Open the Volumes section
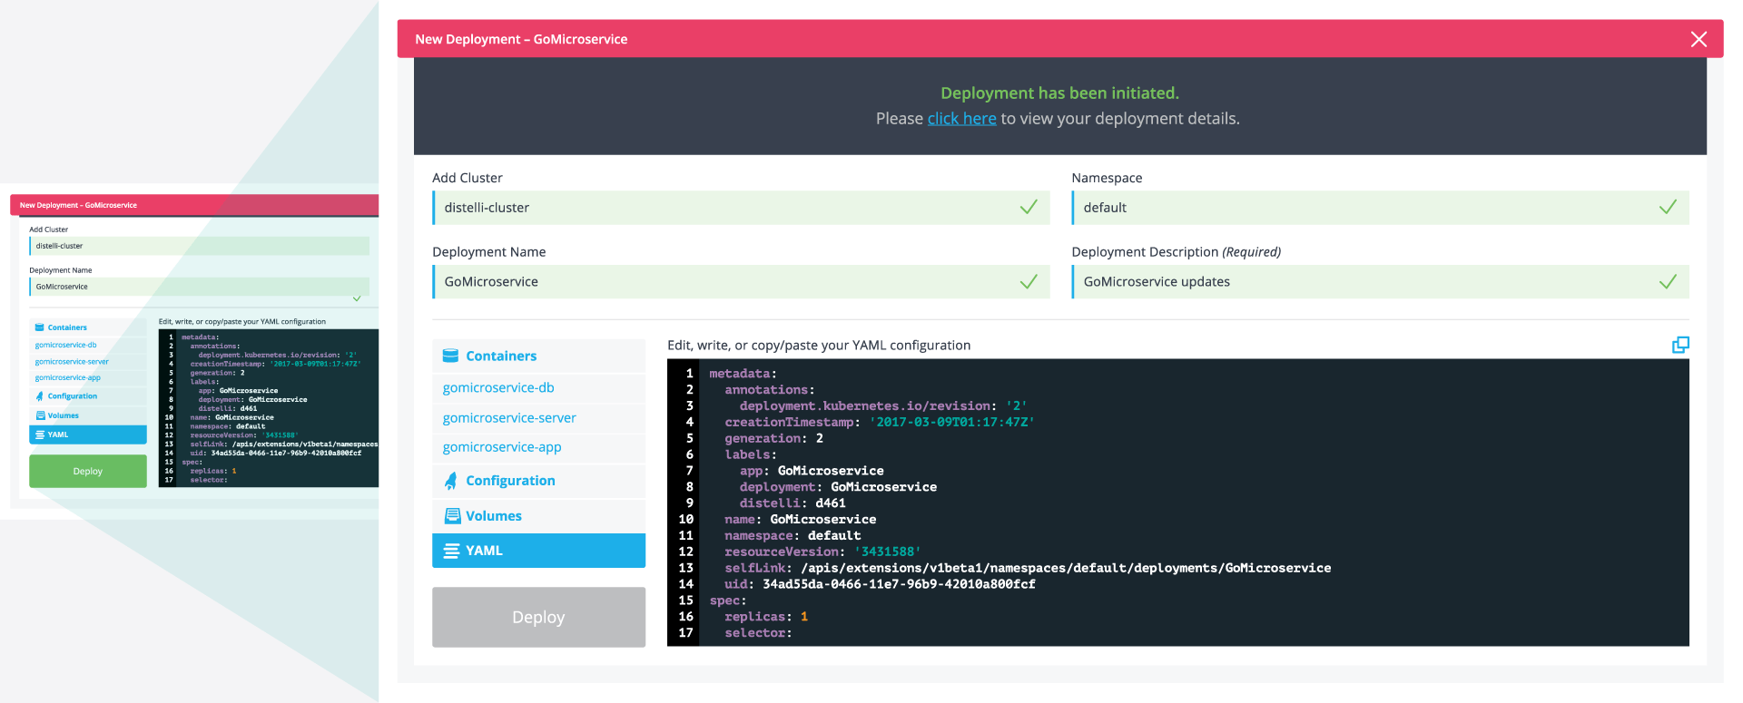 pos(494,516)
